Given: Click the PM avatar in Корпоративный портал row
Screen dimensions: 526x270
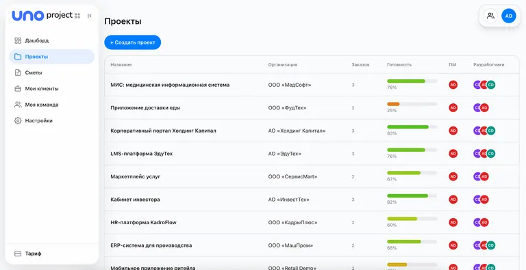Looking at the screenshot, I should coord(453,131).
